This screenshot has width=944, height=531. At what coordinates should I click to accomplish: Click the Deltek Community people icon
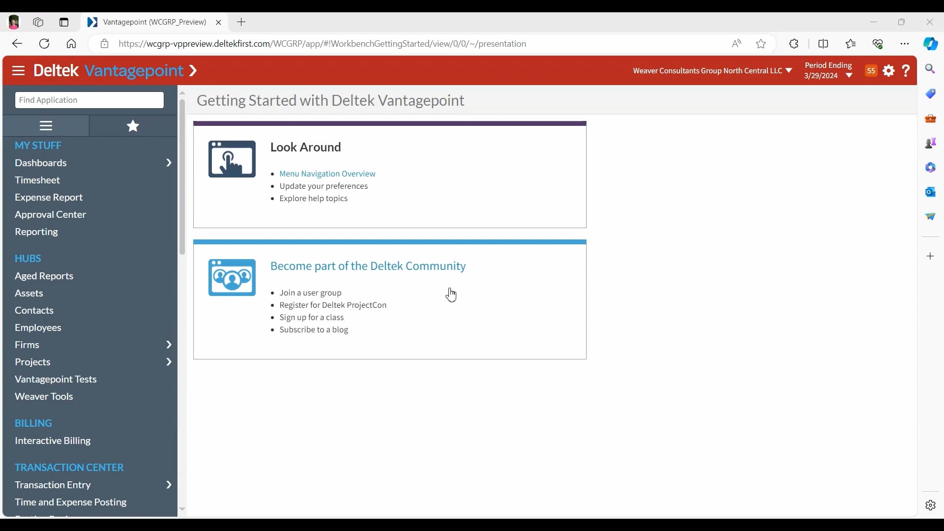pos(232,278)
